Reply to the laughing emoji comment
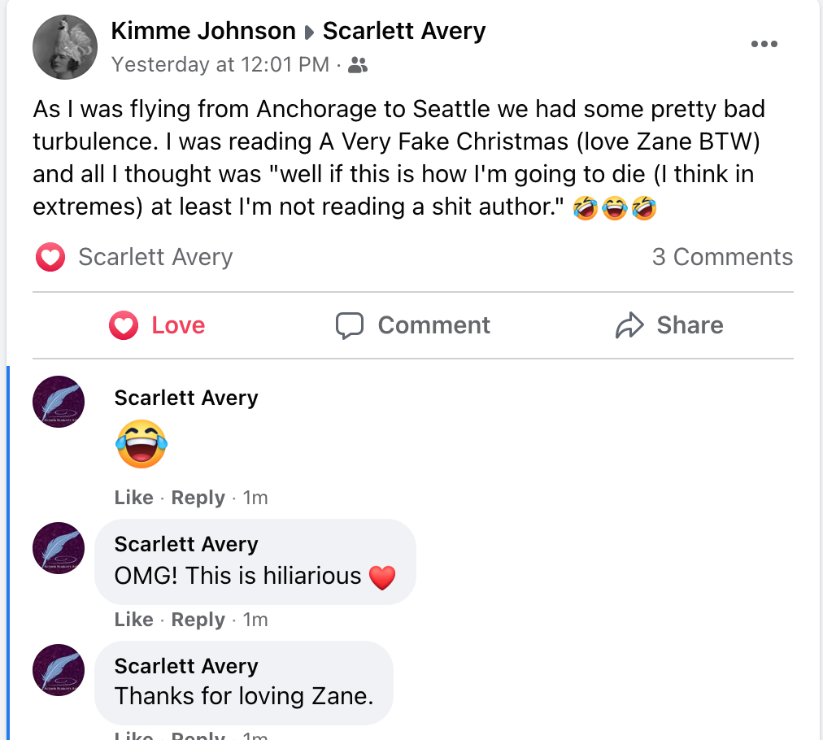Image resolution: width=823 pixels, height=740 pixels. pyautogui.click(x=198, y=498)
